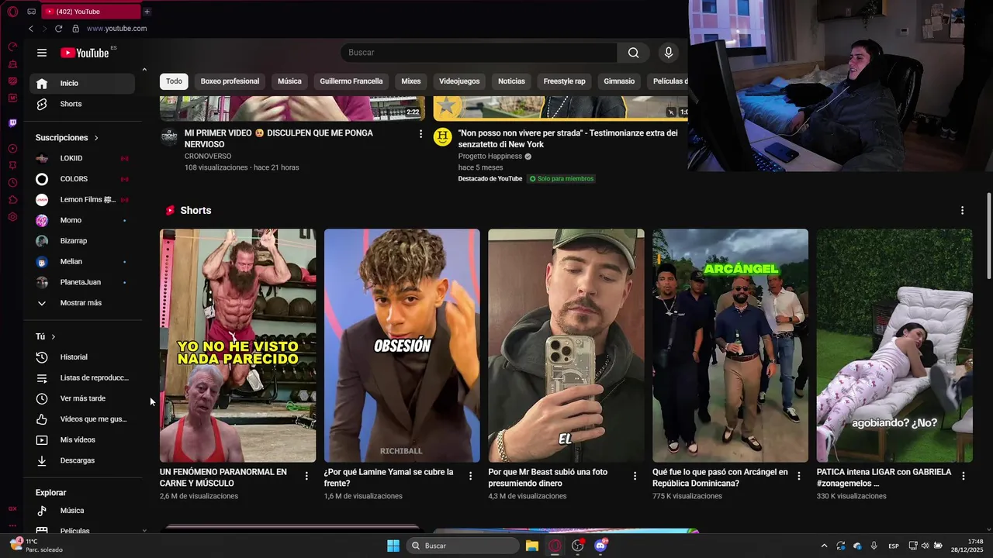This screenshot has height=558, width=993.
Task: Open GX Control speedometer in Opera sidebar
Action: pyautogui.click(x=12, y=46)
